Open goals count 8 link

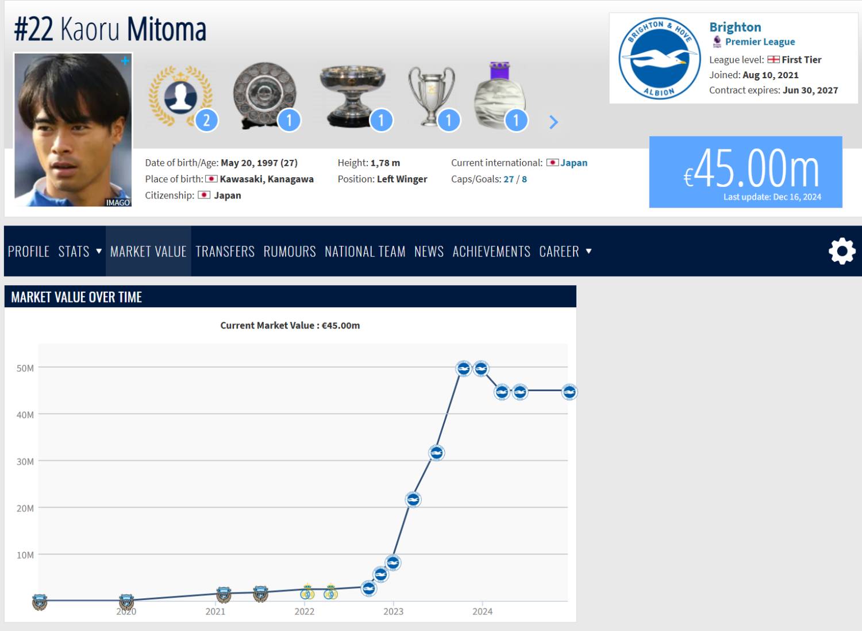click(524, 179)
